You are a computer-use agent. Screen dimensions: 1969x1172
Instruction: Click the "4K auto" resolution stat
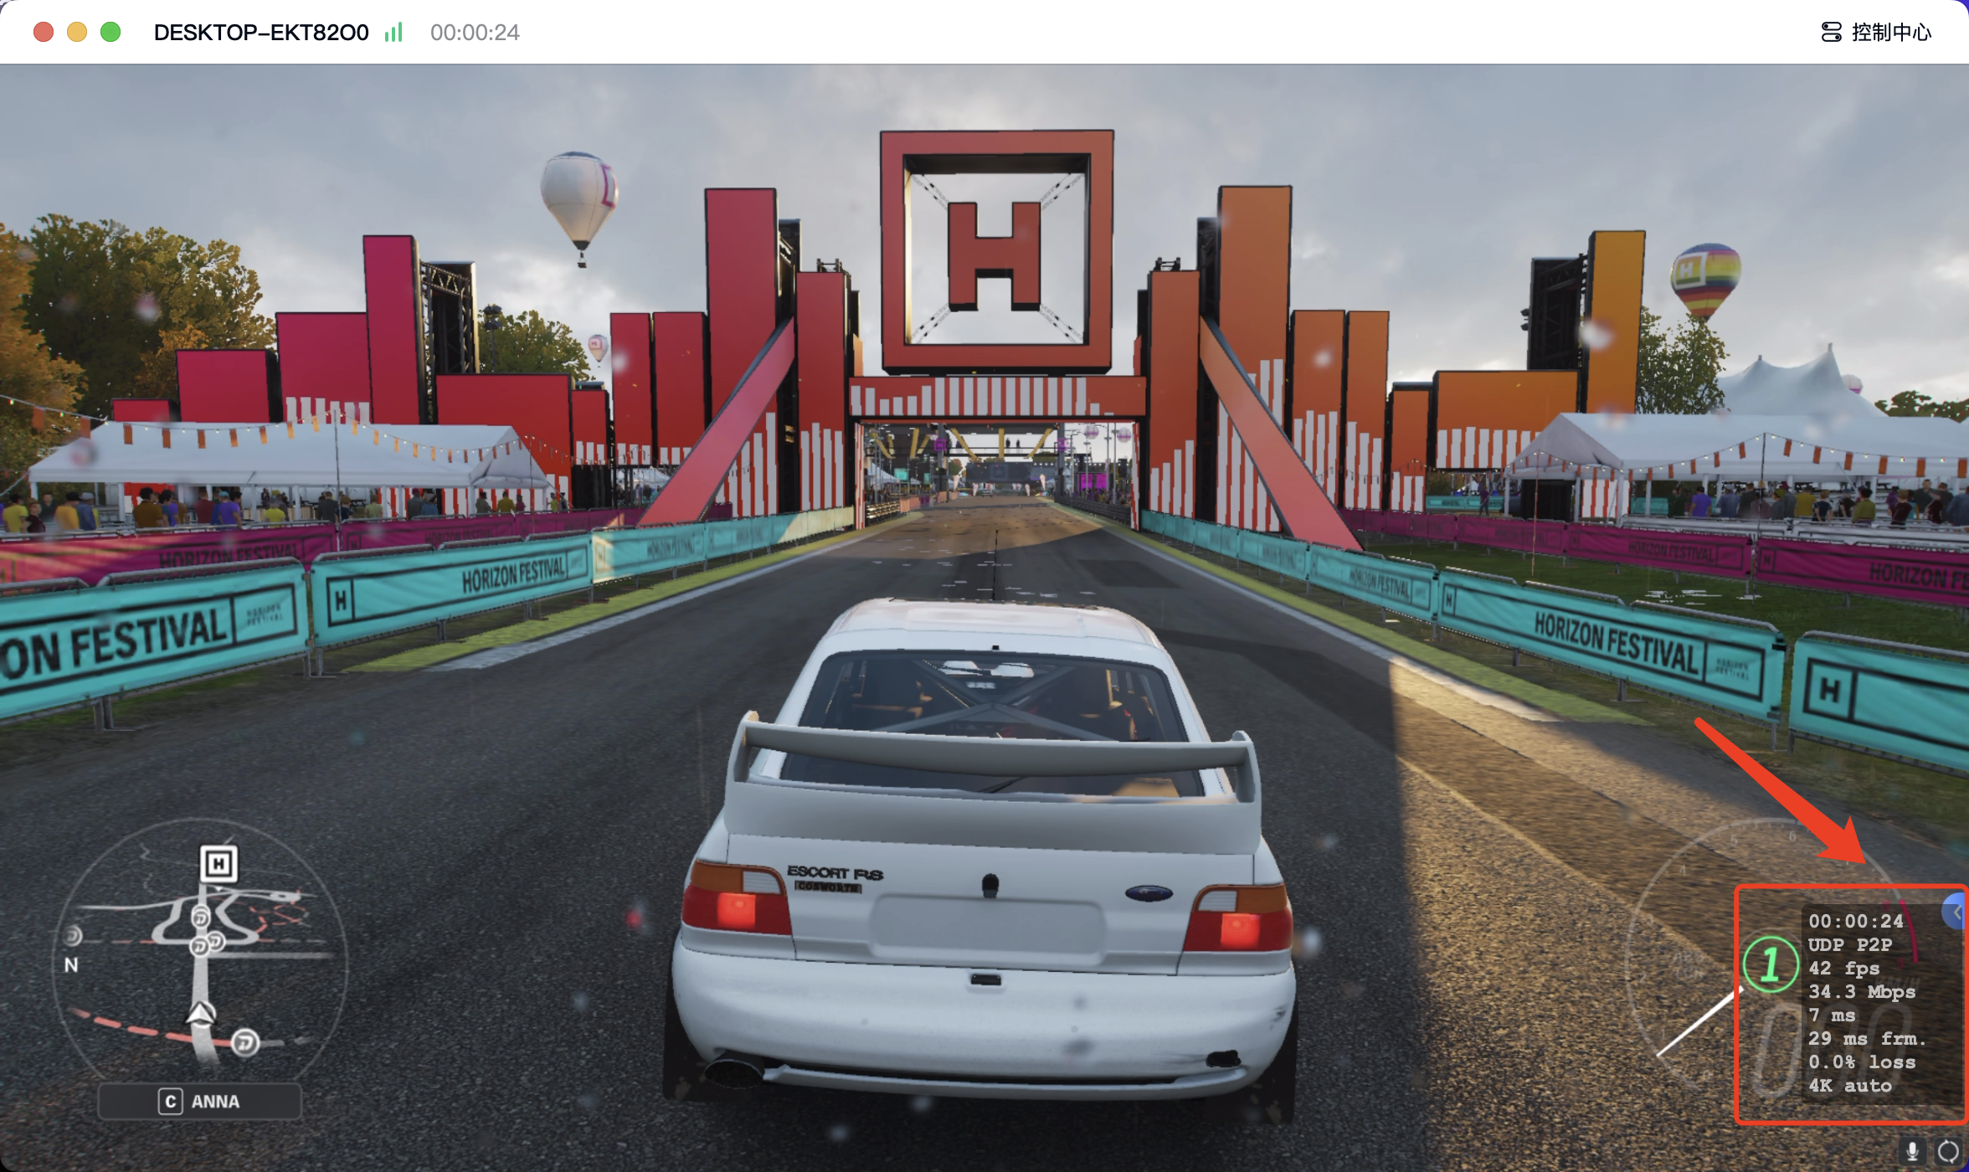tap(1850, 1085)
